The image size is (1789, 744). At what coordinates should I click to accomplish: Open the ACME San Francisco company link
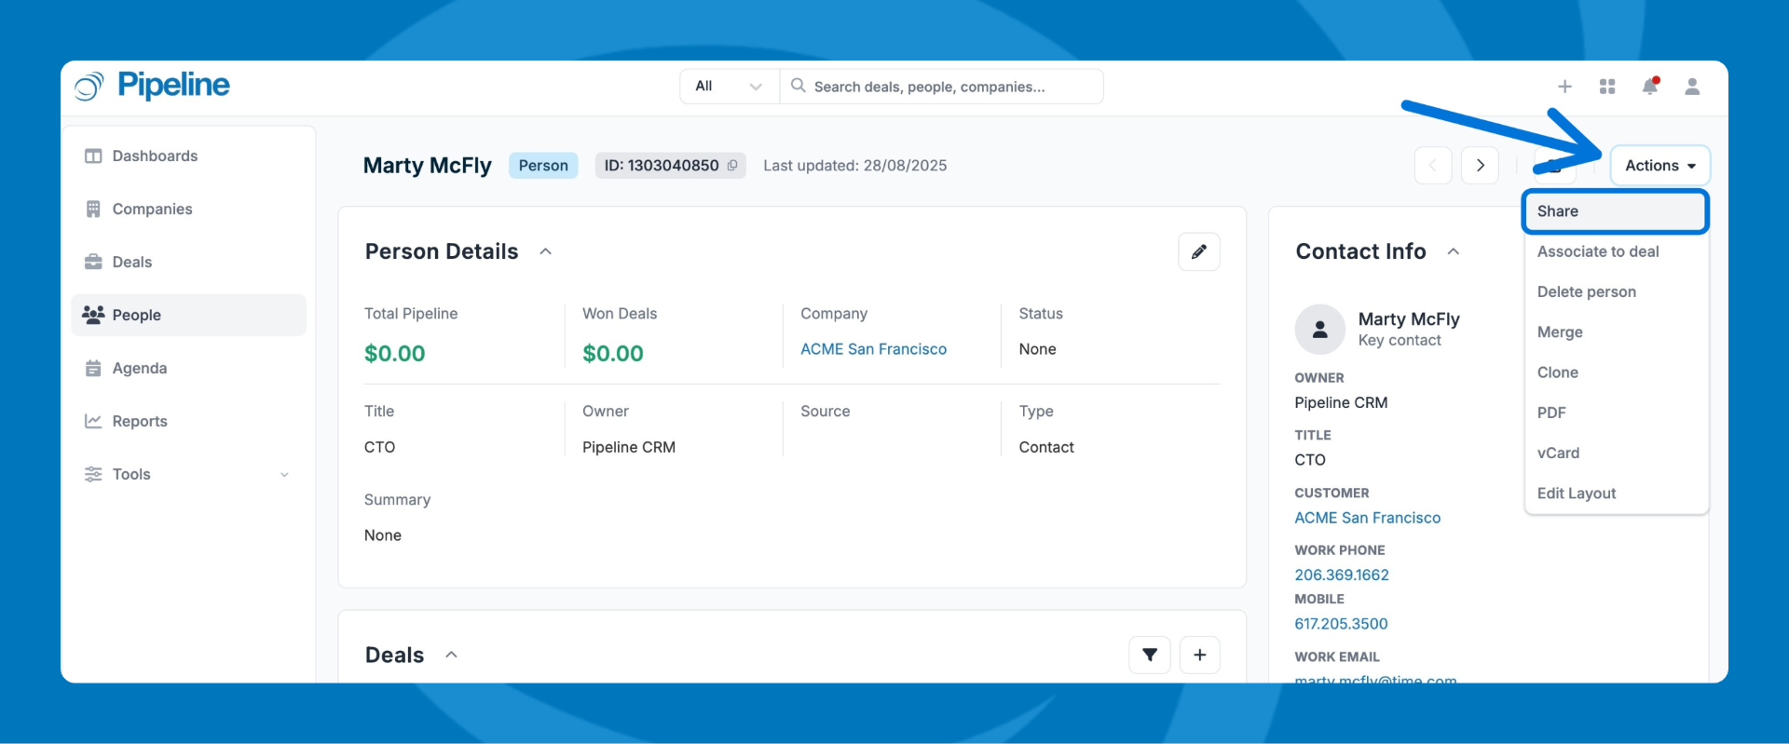coord(873,349)
